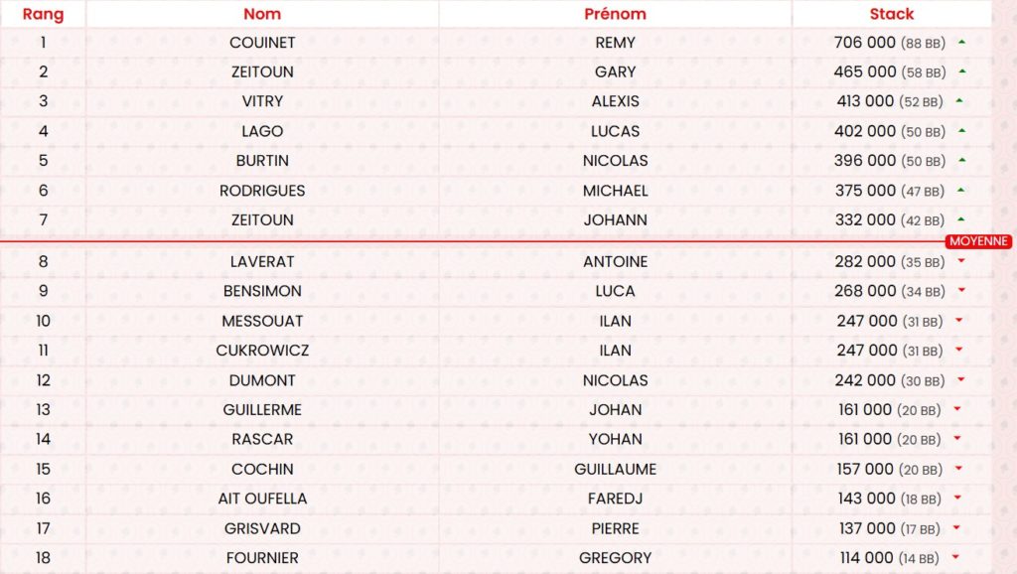1017x574 pixels.
Task: Click the green up arrow on RODRIGUES row
Action: [960, 191]
